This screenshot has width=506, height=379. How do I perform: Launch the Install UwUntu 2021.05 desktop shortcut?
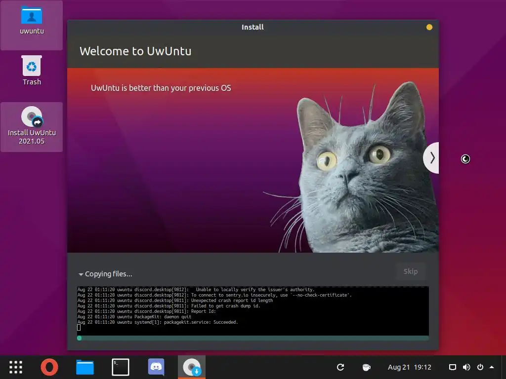pyautogui.click(x=32, y=127)
